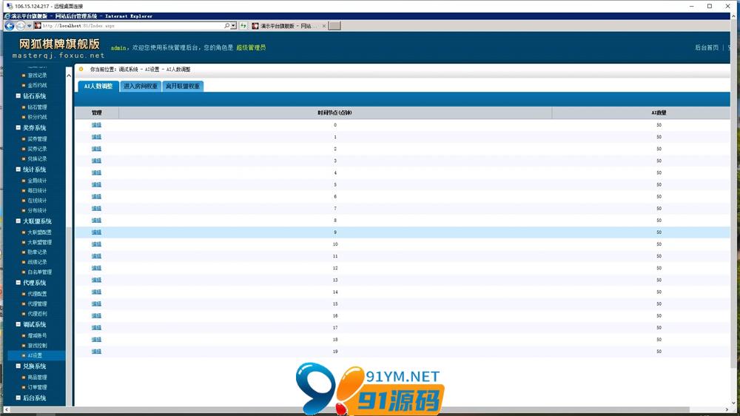Open 分布统计 in the sidebar

tap(37, 211)
